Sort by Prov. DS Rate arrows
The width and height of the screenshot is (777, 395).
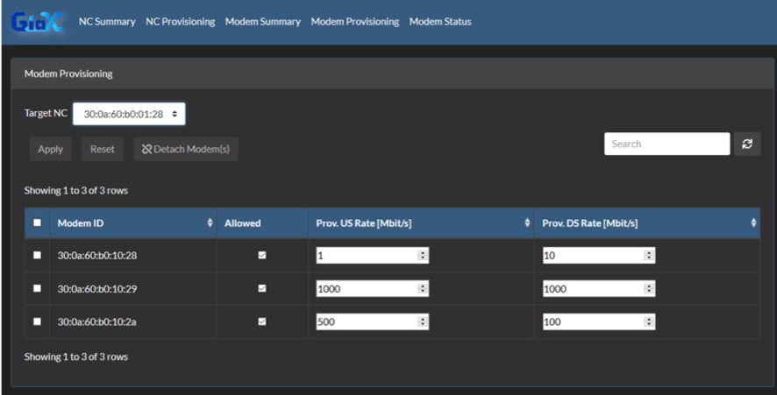(x=753, y=222)
